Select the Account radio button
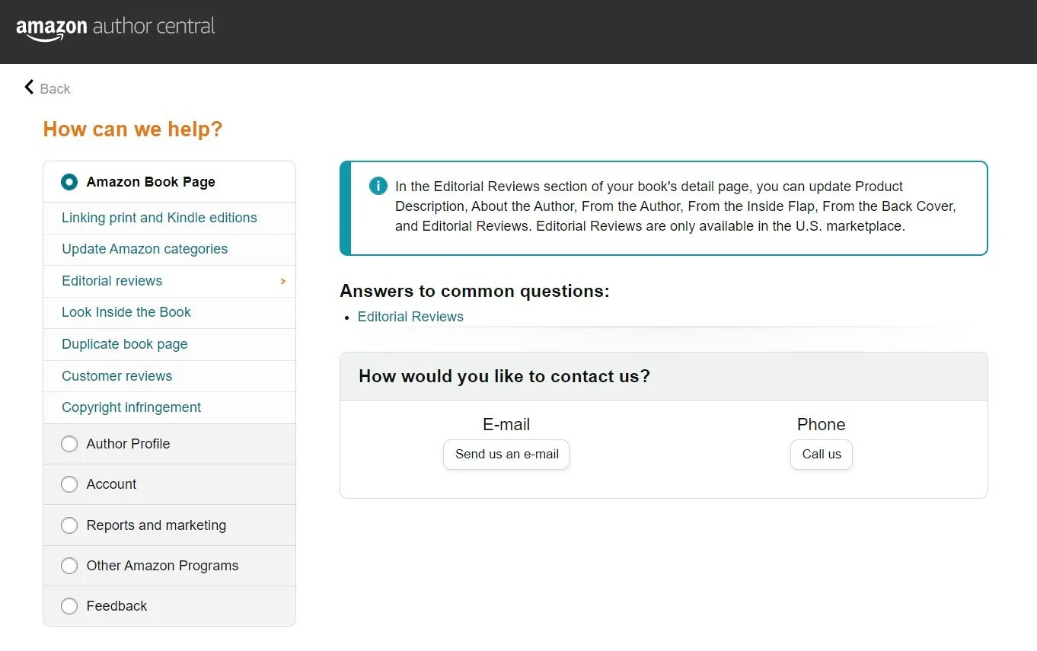Image resolution: width=1037 pixels, height=651 pixels. coord(69,484)
